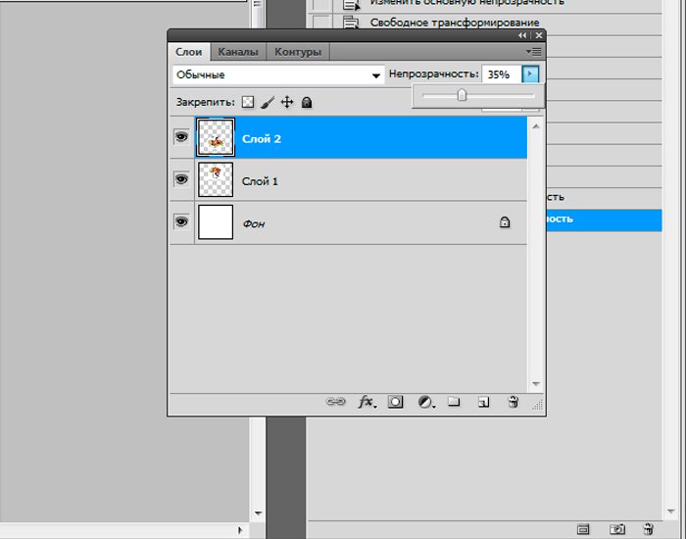Open the Обычные blend mode dropdown
This screenshot has height=539, width=686.
(x=278, y=74)
